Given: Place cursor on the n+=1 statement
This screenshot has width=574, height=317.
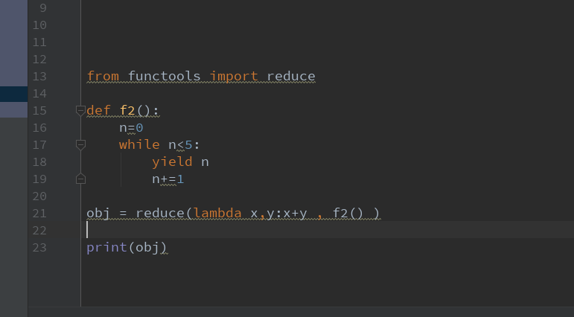Looking at the screenshot, I should 168,179.
